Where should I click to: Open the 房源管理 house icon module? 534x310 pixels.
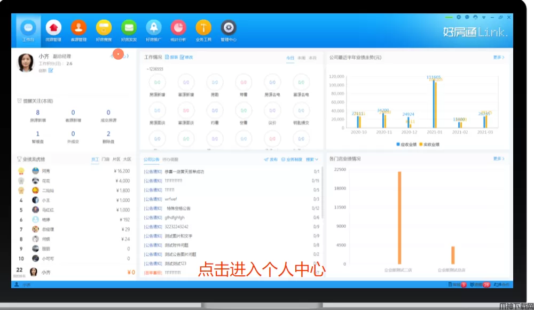pos(53,29)
